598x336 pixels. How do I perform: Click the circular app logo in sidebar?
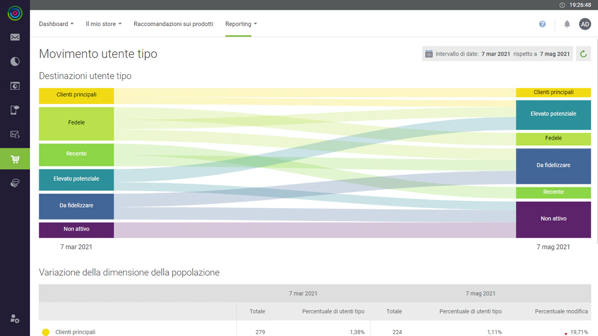click(x=15, y=13)
